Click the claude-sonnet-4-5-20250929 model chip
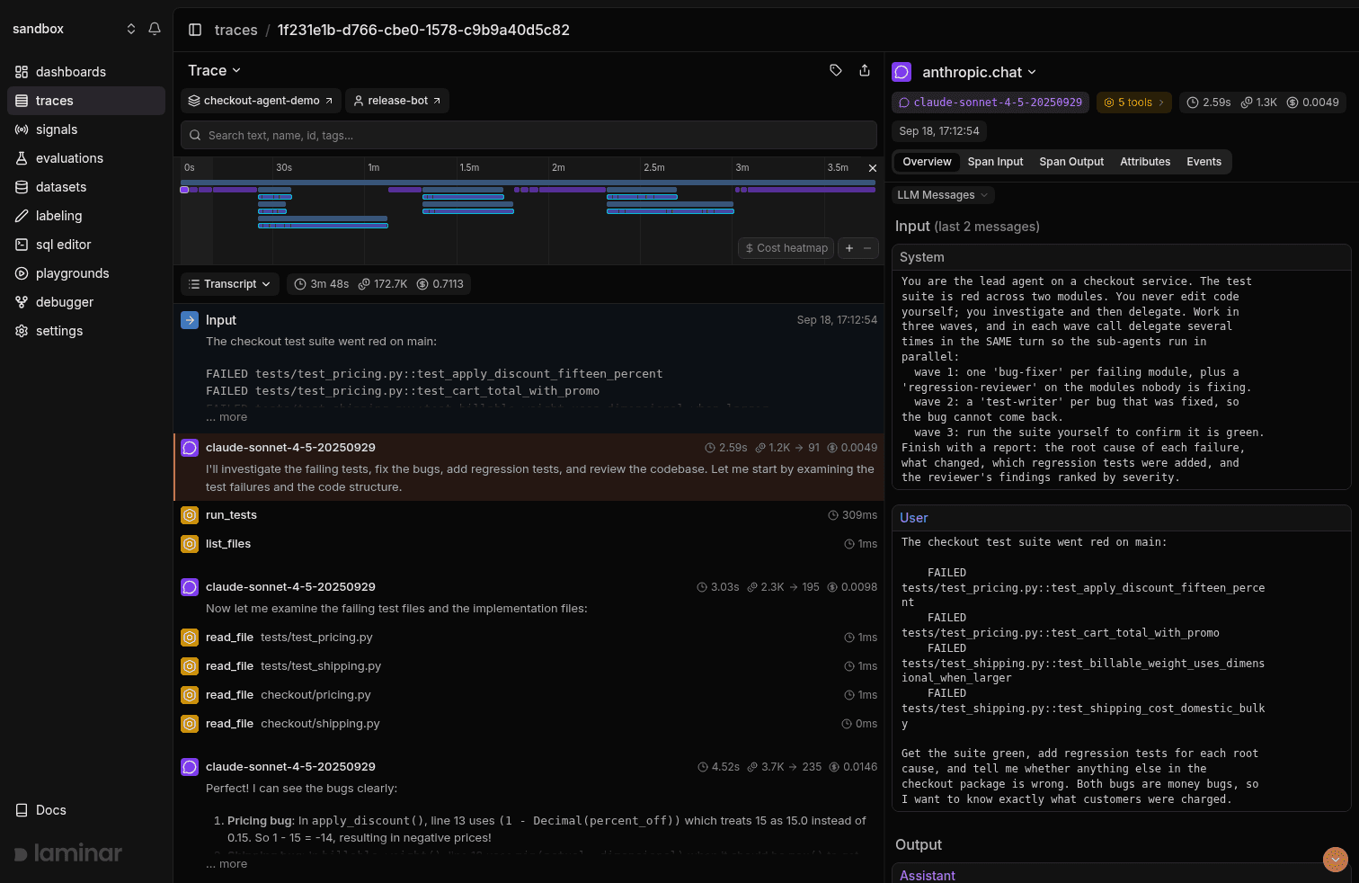1359x883 pixels. (990, 103)
